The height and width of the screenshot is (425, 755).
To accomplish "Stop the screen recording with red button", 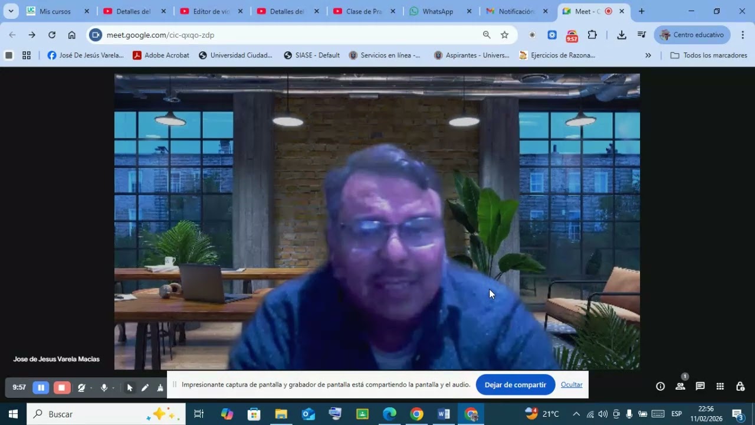I will tap(61, 387).
